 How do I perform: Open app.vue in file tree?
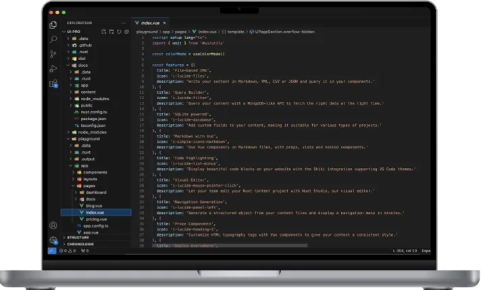(x=91, y=233)
